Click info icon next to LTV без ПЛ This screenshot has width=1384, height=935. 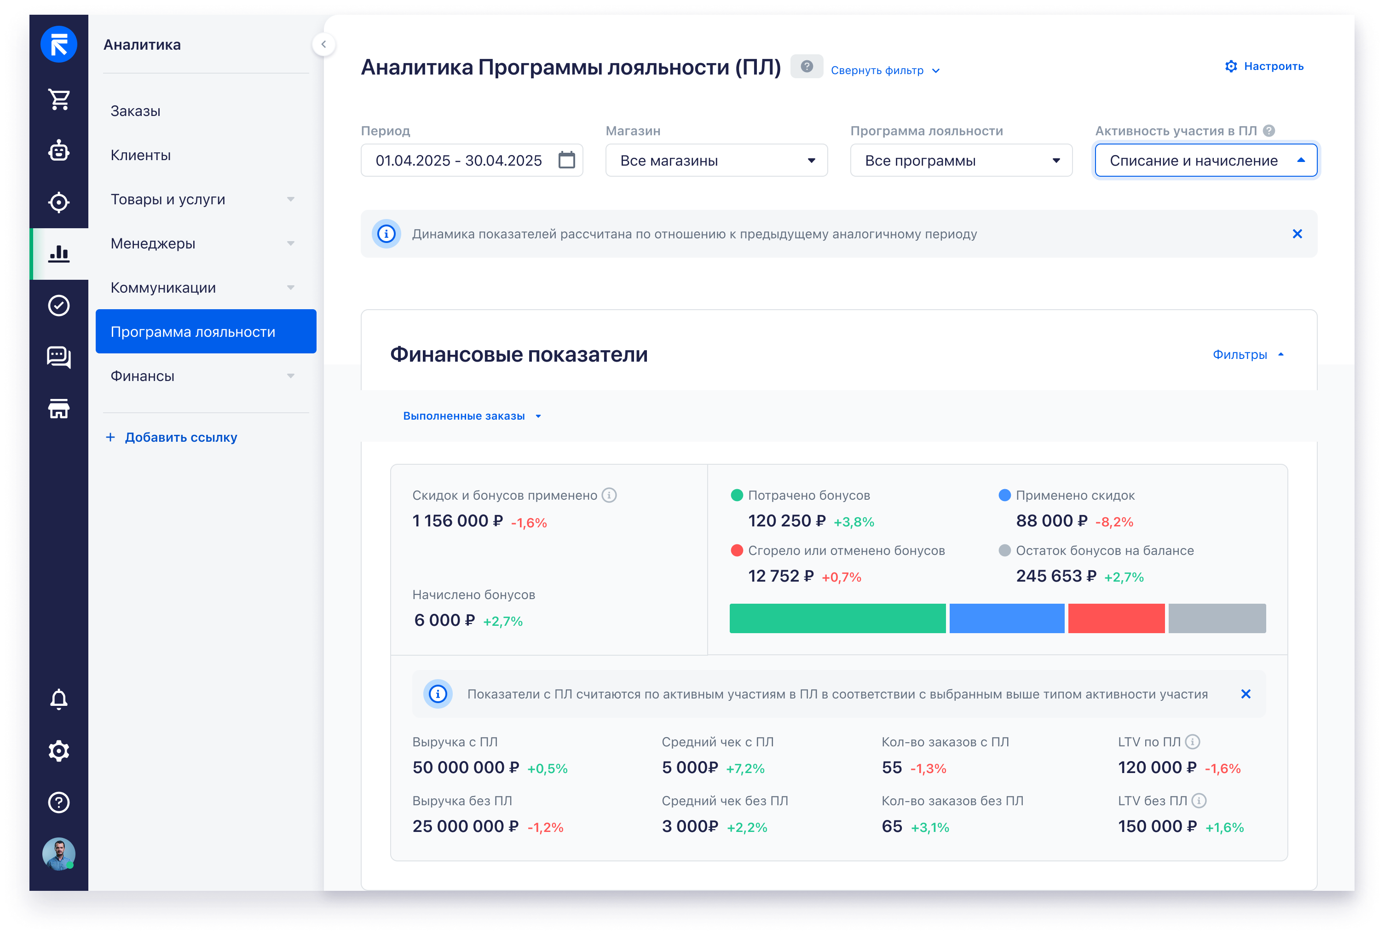pos(1199,800)
